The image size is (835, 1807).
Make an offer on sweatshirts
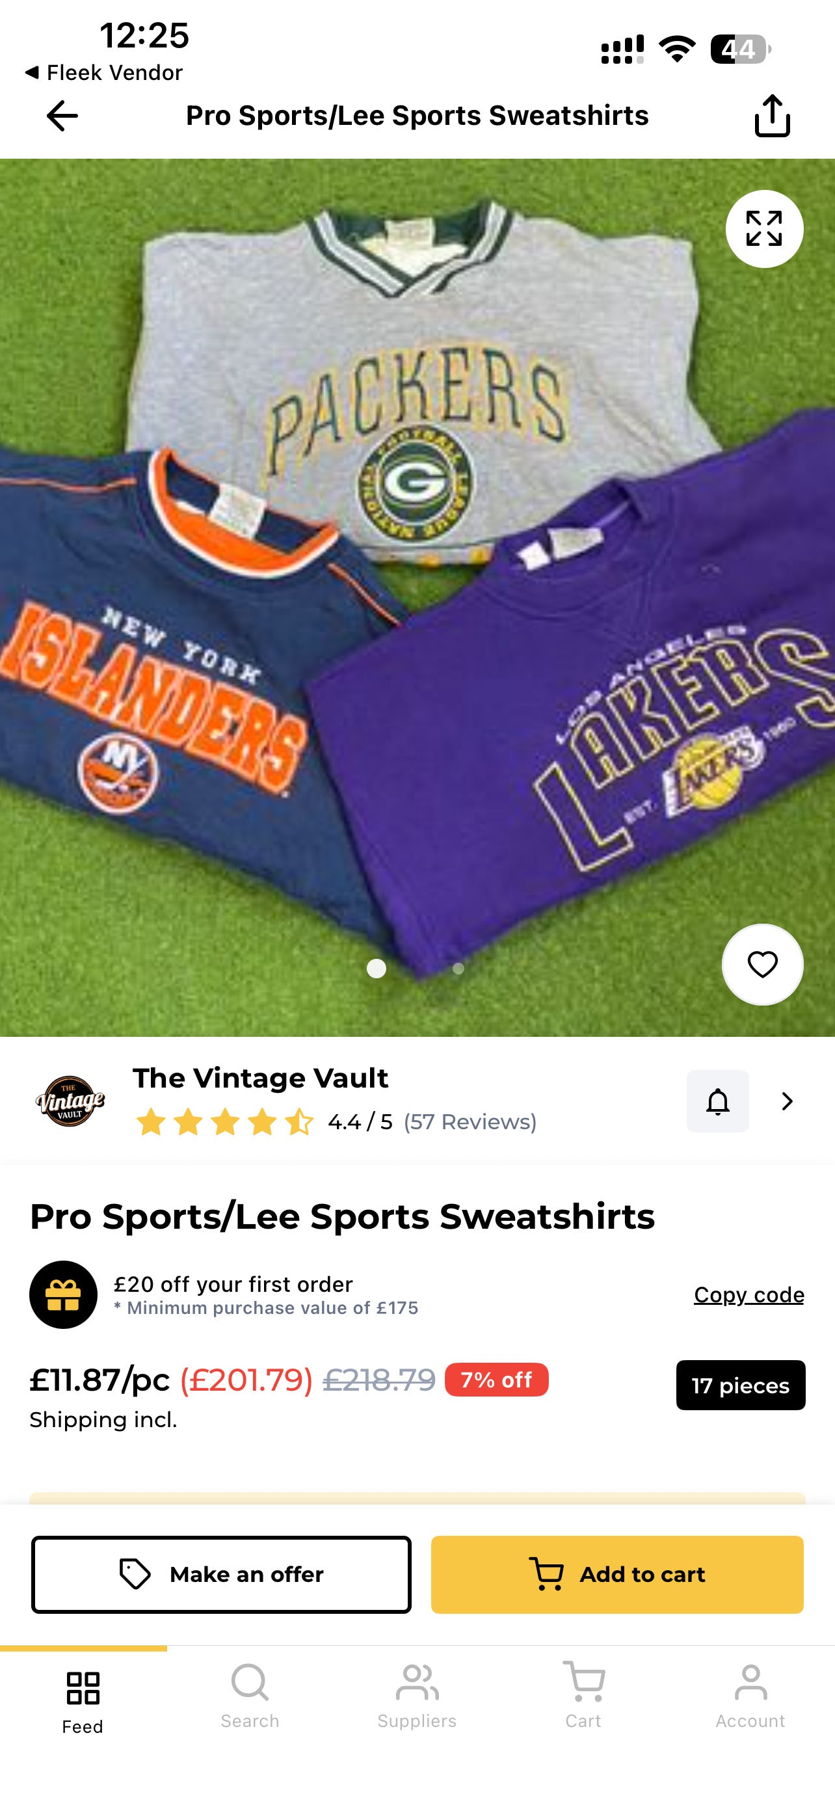(x=221, y=1575)
